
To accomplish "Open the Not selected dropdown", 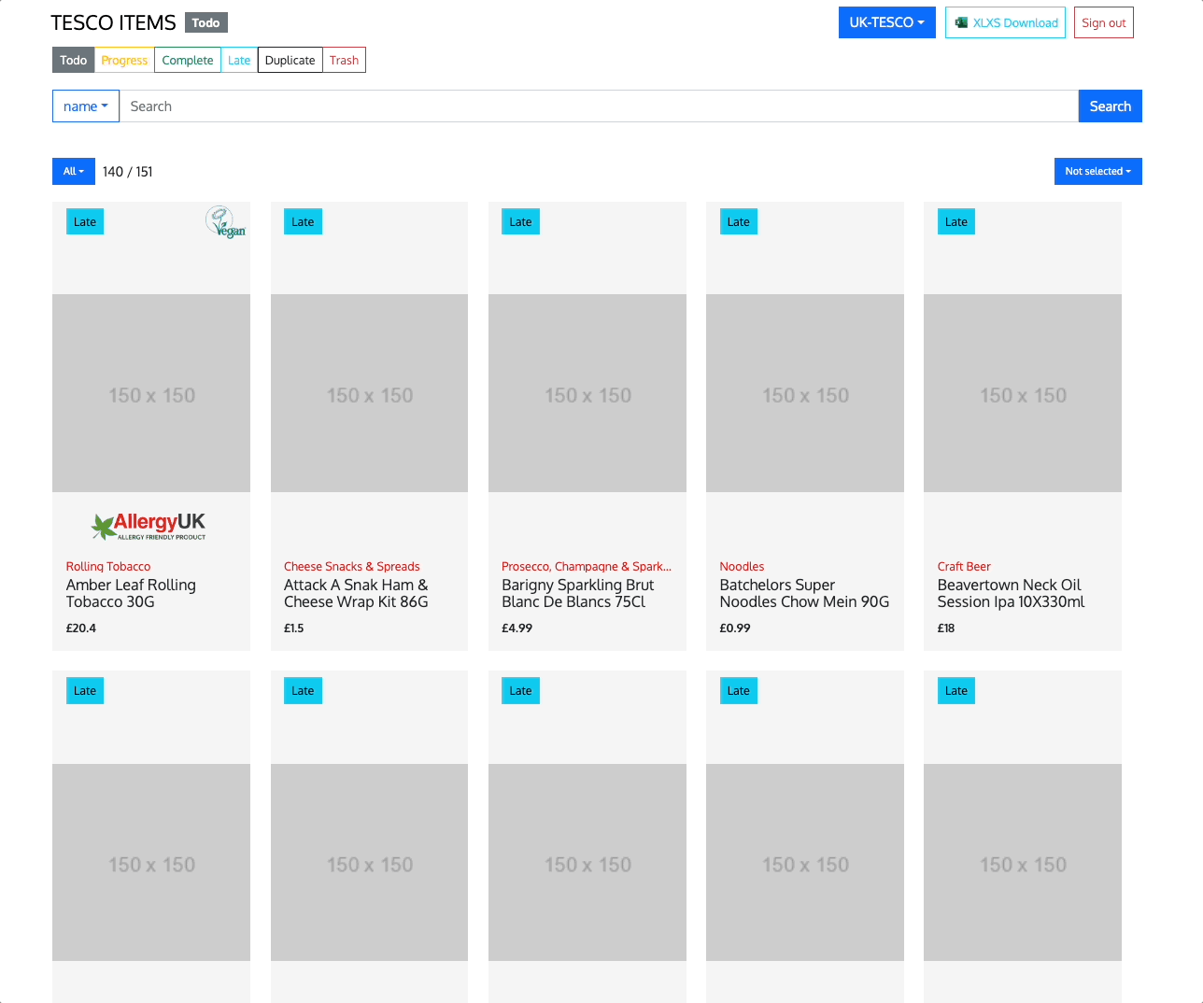I will (1097, 172).
